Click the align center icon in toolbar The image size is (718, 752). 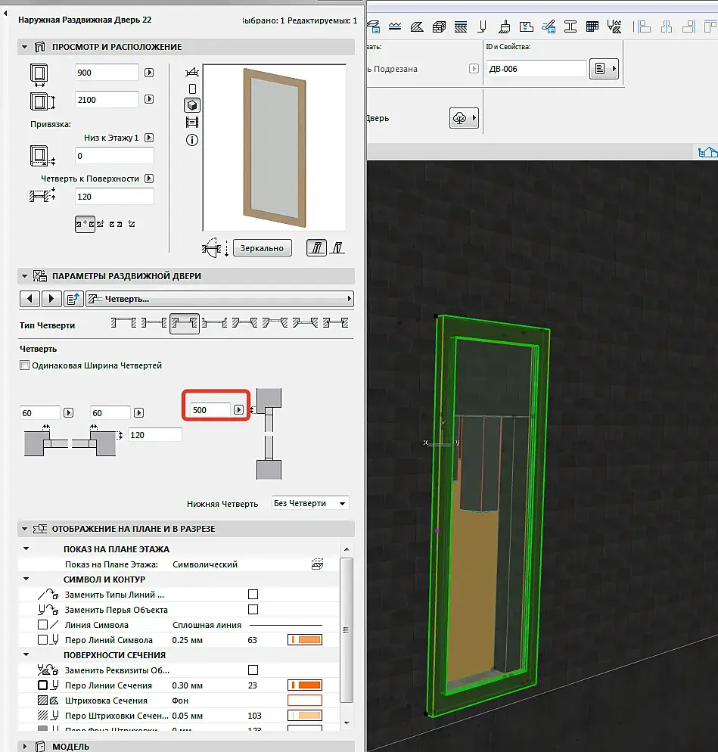coord(667,27)
